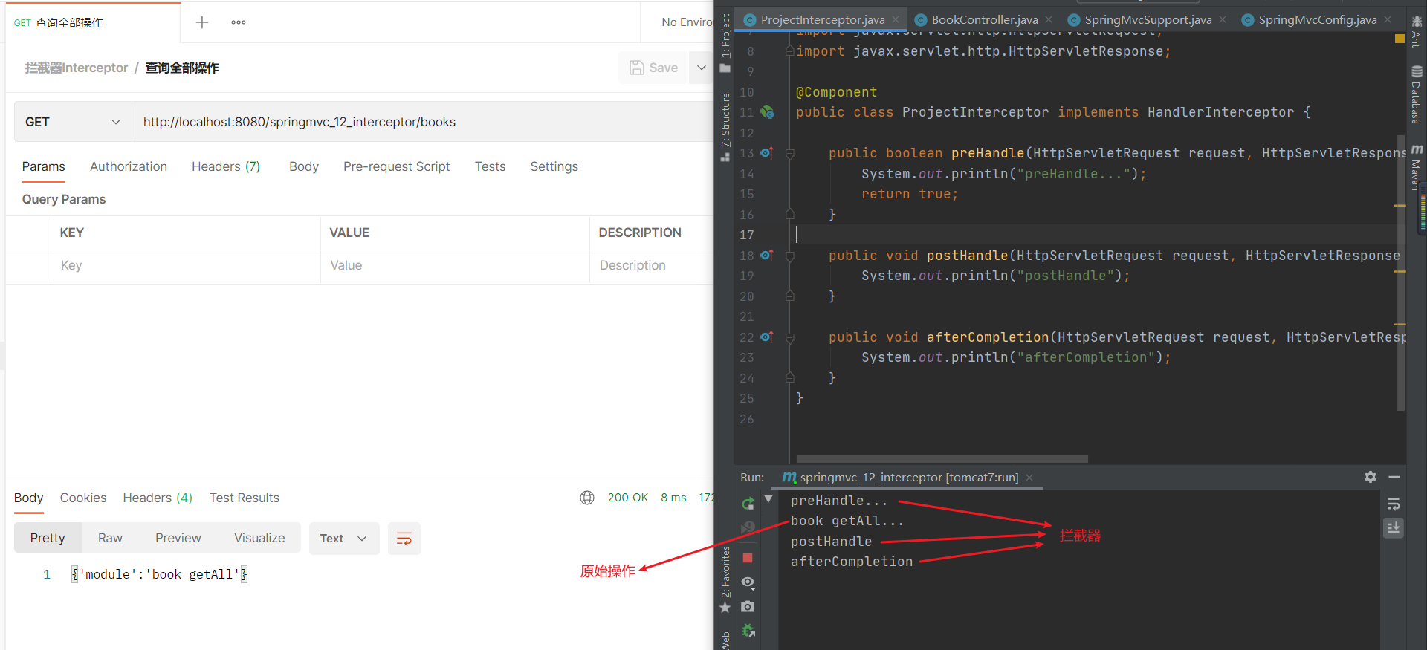Collapse the console output triangle
Screen dimensions: 1427x650
coord(768,498)
